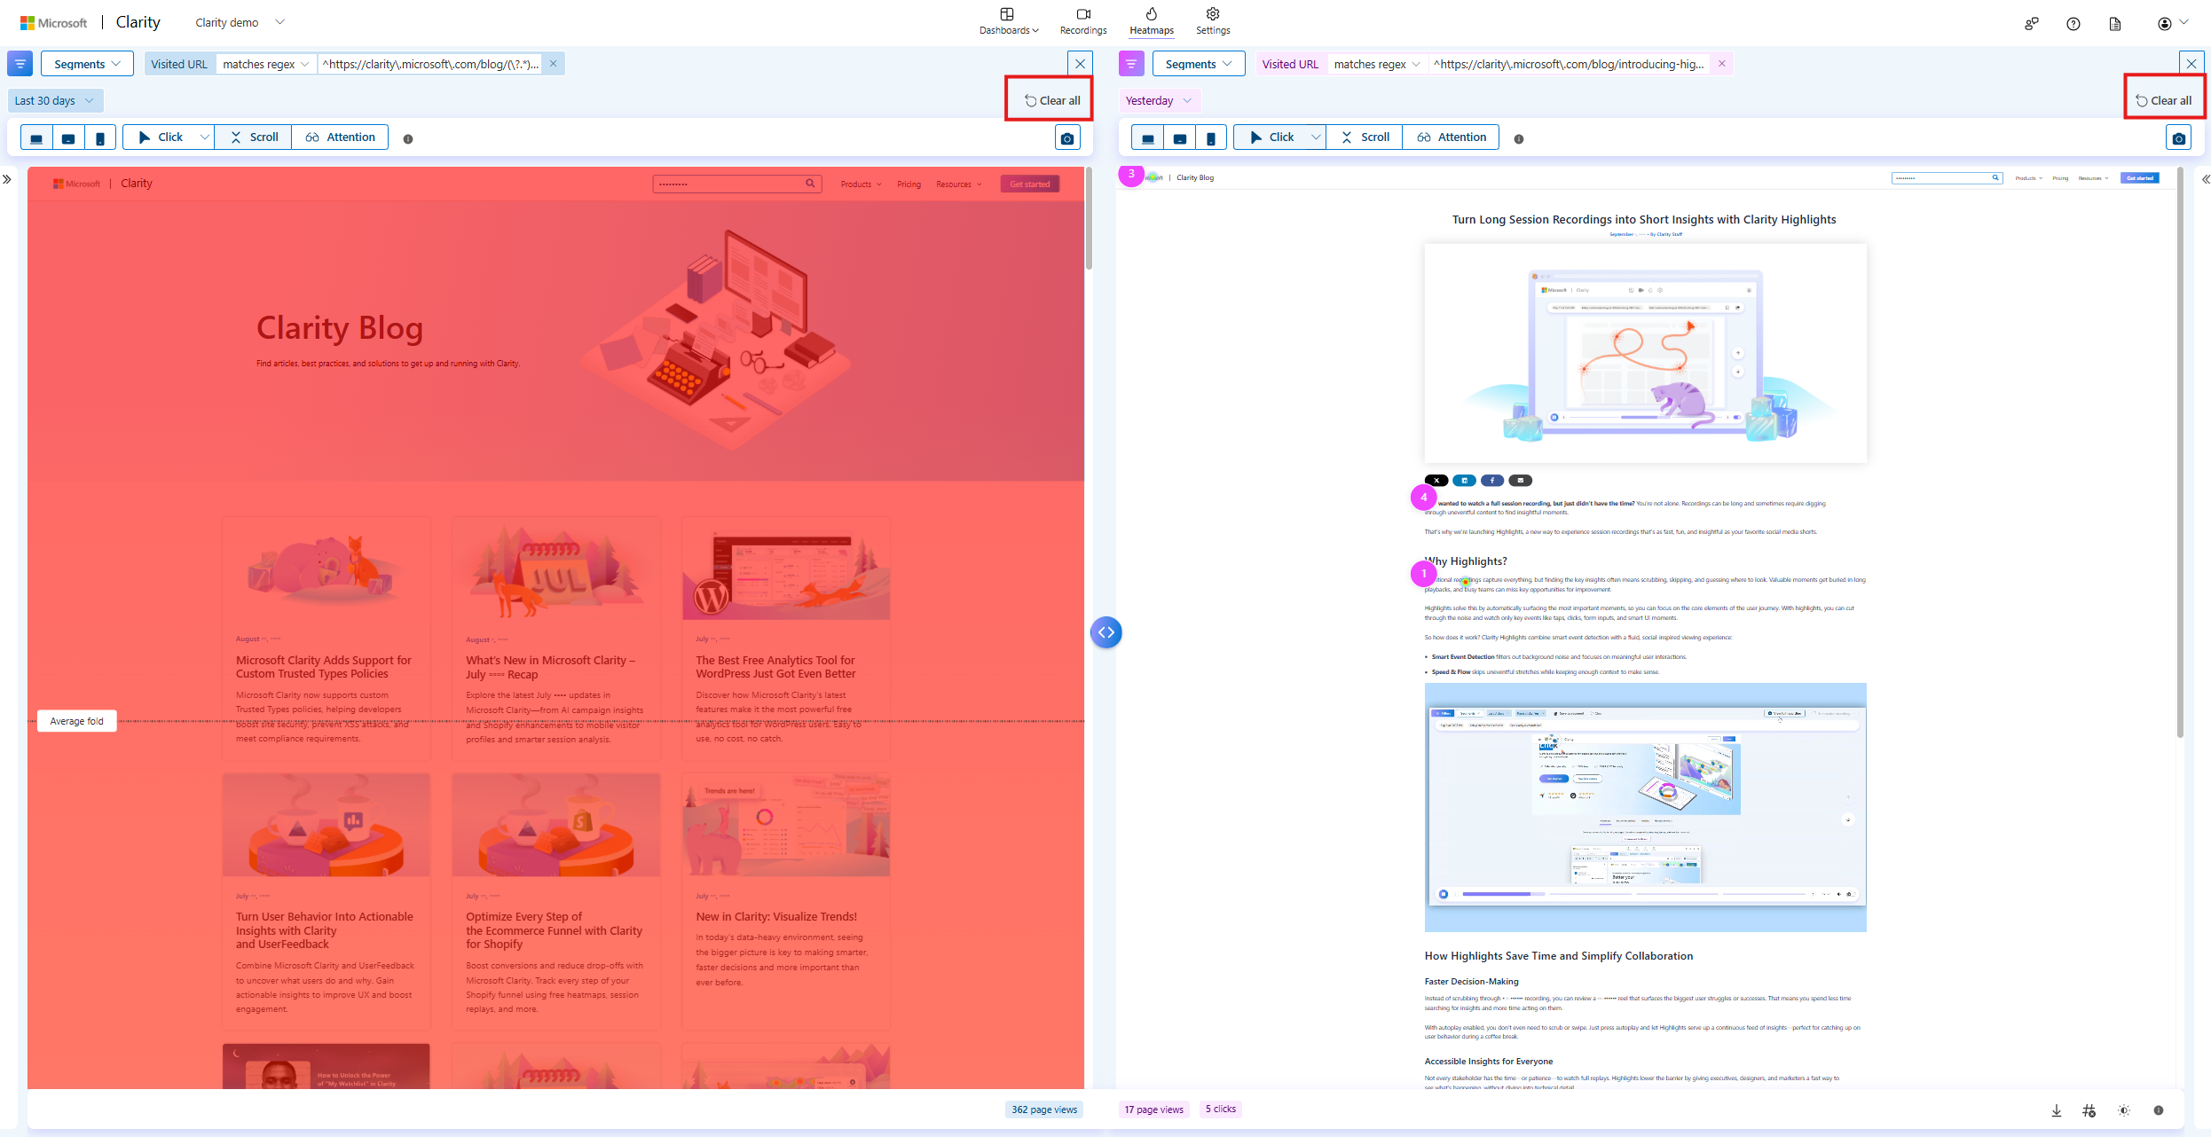Expand Click type dropdown arrow in left pane

click(x=204, y=137)
